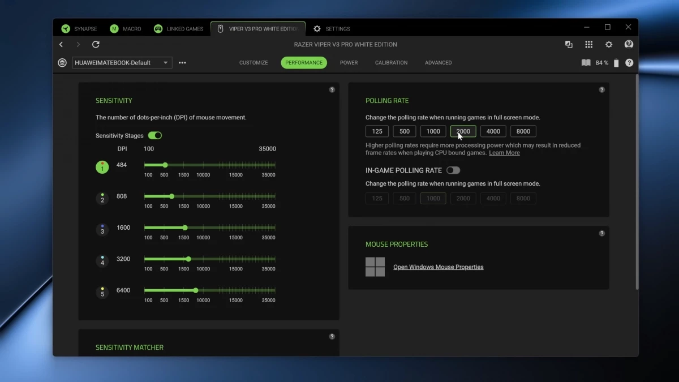Set polling rate to 1000
Viewport: 679px width, 382px height.
[433, 131]
